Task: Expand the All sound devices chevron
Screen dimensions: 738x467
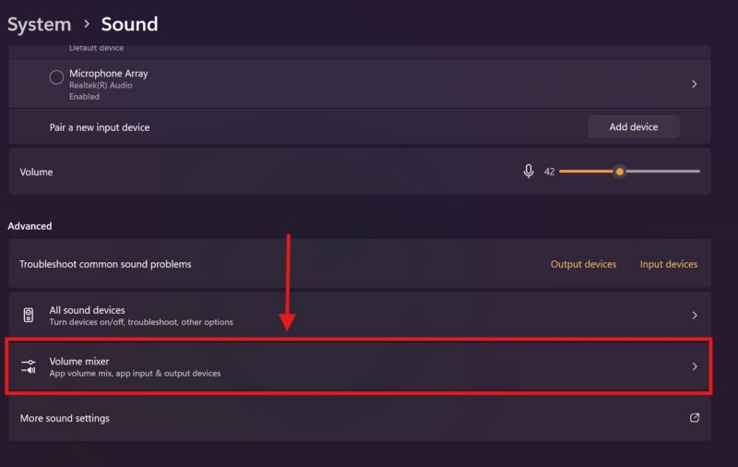Action: 695,316
